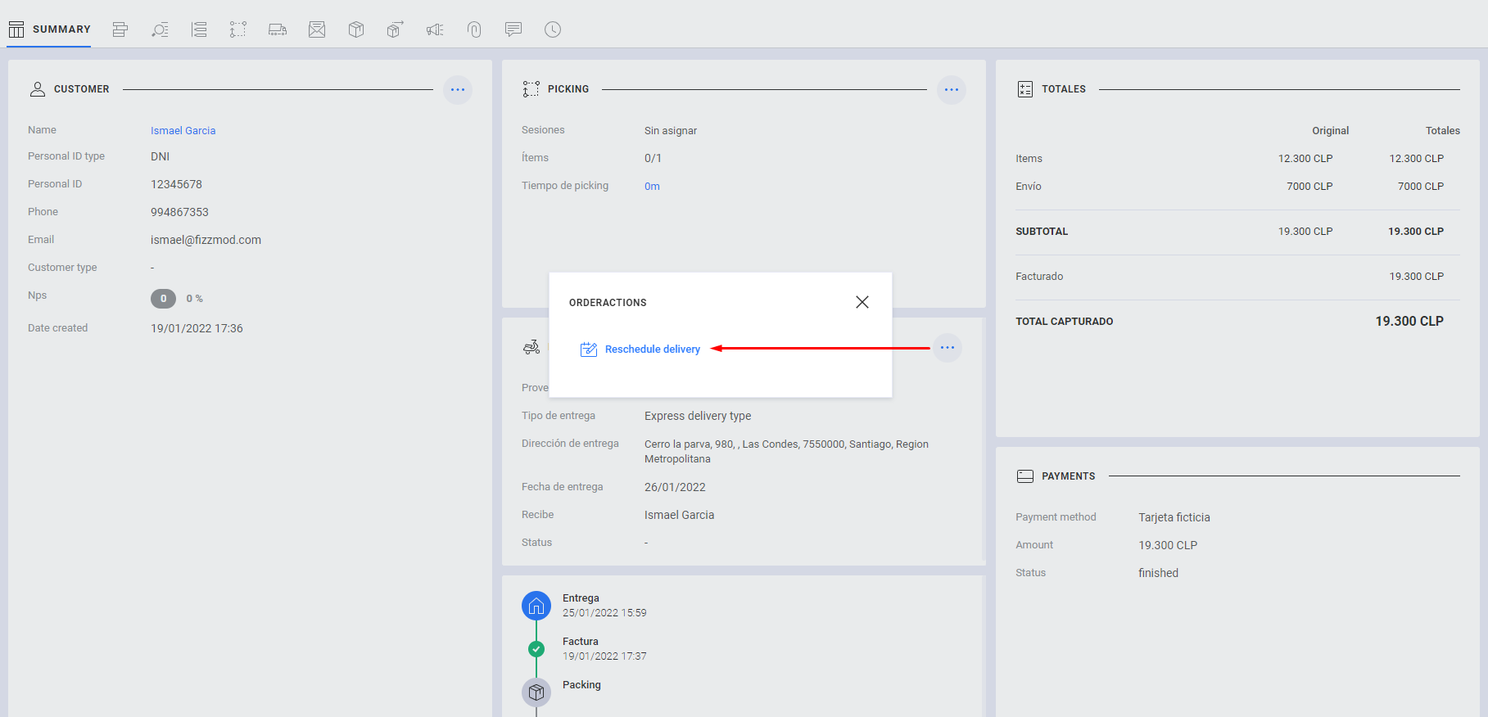Open the search list tab icon
The image size is (1488, 717).
(x=160, y=29)
